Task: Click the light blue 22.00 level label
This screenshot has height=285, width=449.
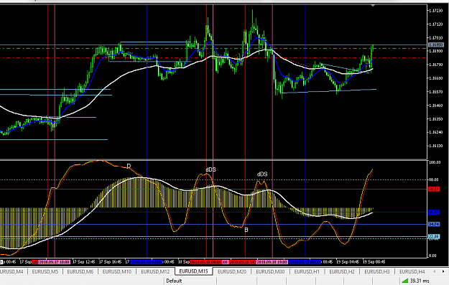Action: click(434, 236)
